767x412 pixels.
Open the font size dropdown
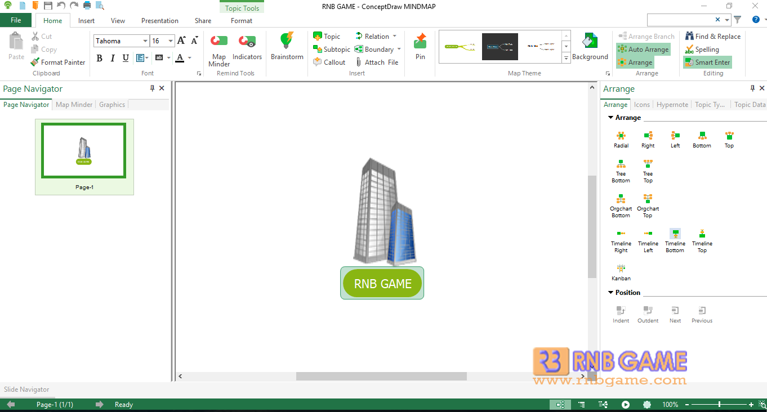click(x=171, y=41)
